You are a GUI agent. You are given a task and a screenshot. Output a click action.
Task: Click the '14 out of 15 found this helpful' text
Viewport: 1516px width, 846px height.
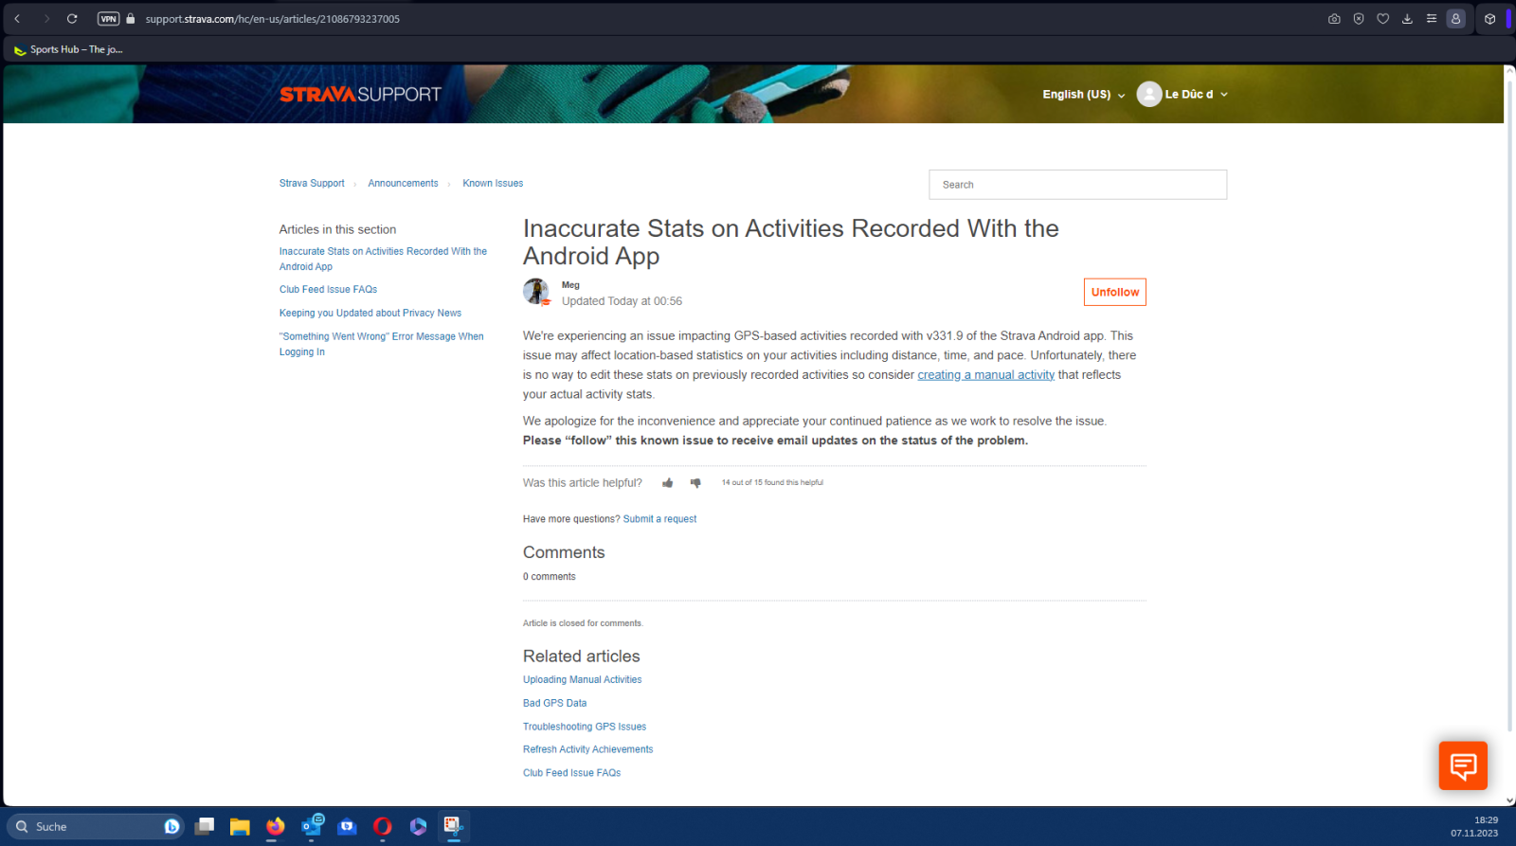pos(772,483)
